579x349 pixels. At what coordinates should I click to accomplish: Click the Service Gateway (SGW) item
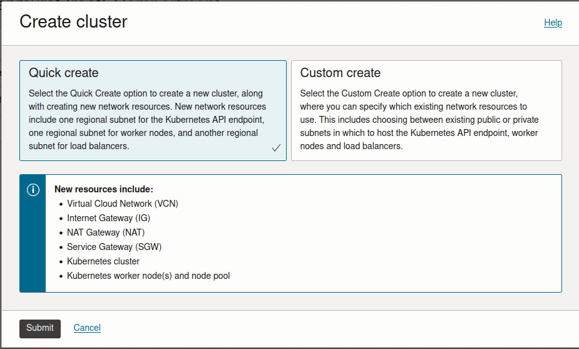coord(115,247)
